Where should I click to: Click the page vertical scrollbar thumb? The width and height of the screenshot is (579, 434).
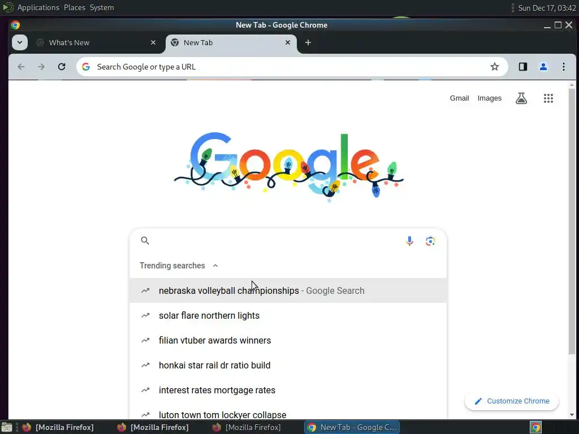(x=572, y=222)
